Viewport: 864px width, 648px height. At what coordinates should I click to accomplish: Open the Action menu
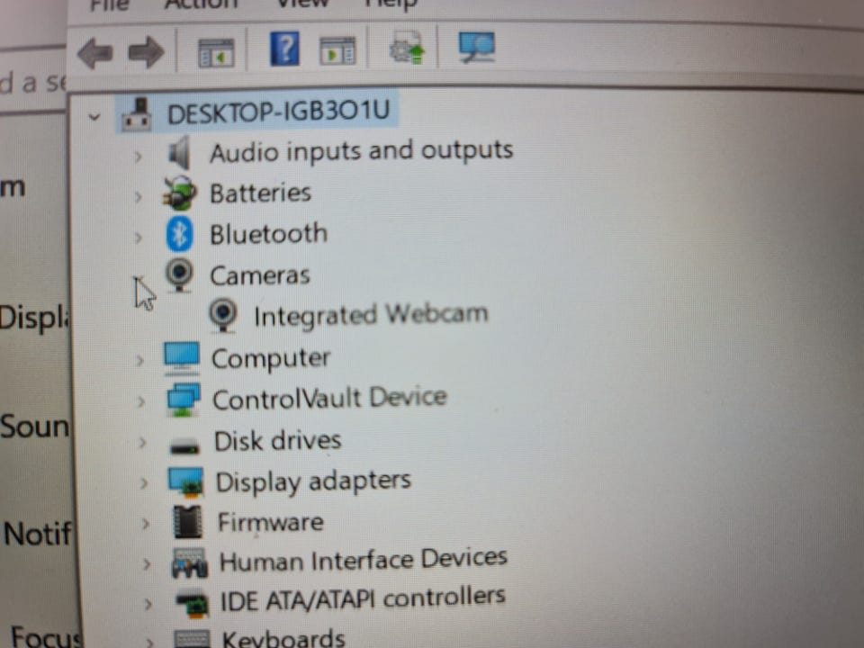click(x=201, y=4)
